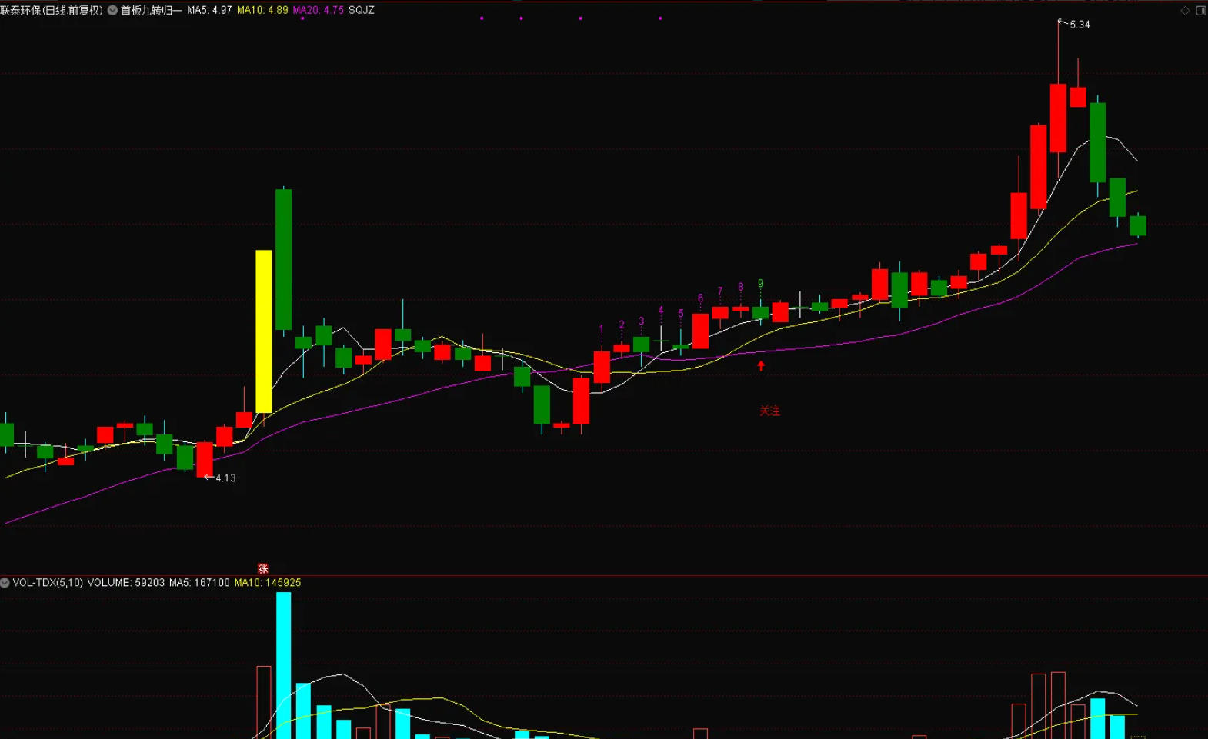The height and width of the screenshot is (739, 1208).
Task: Click the diamond icon in top-right corner
Action: (1185, 10)
